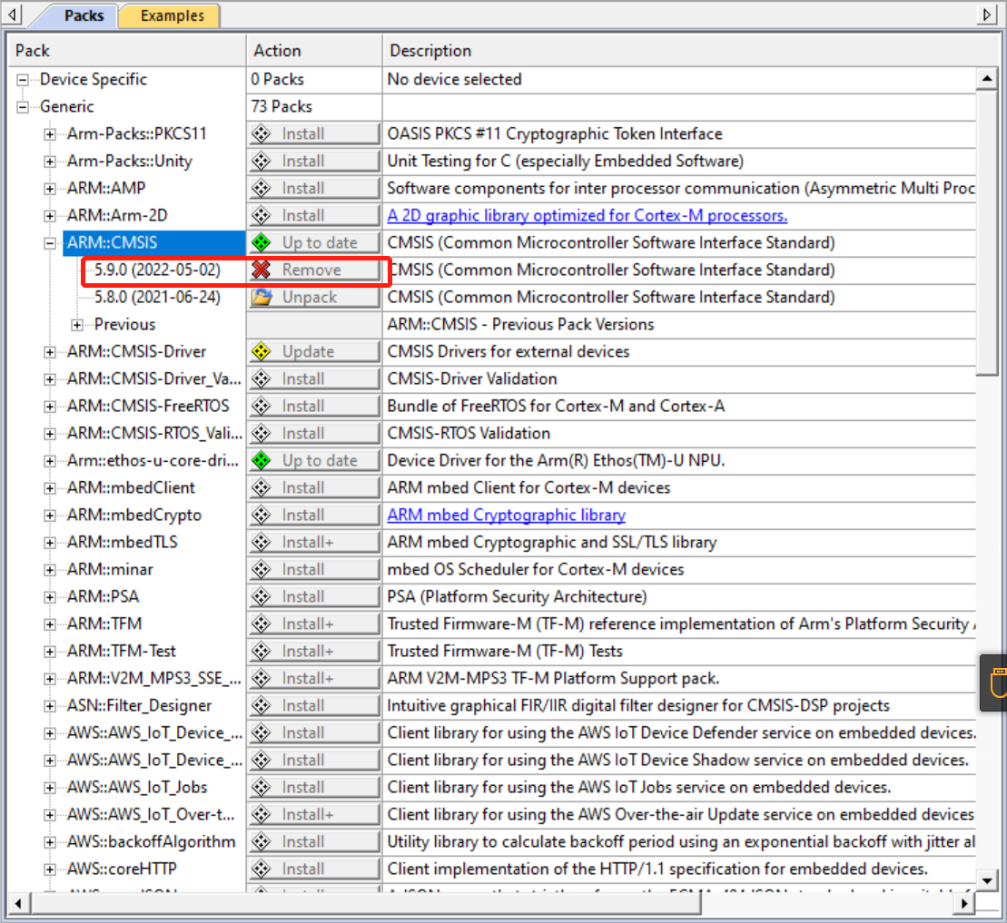Click the Action column header
Image resolution: width=1007 pixels, height=923 pixels.
click(x=314, y=51)
